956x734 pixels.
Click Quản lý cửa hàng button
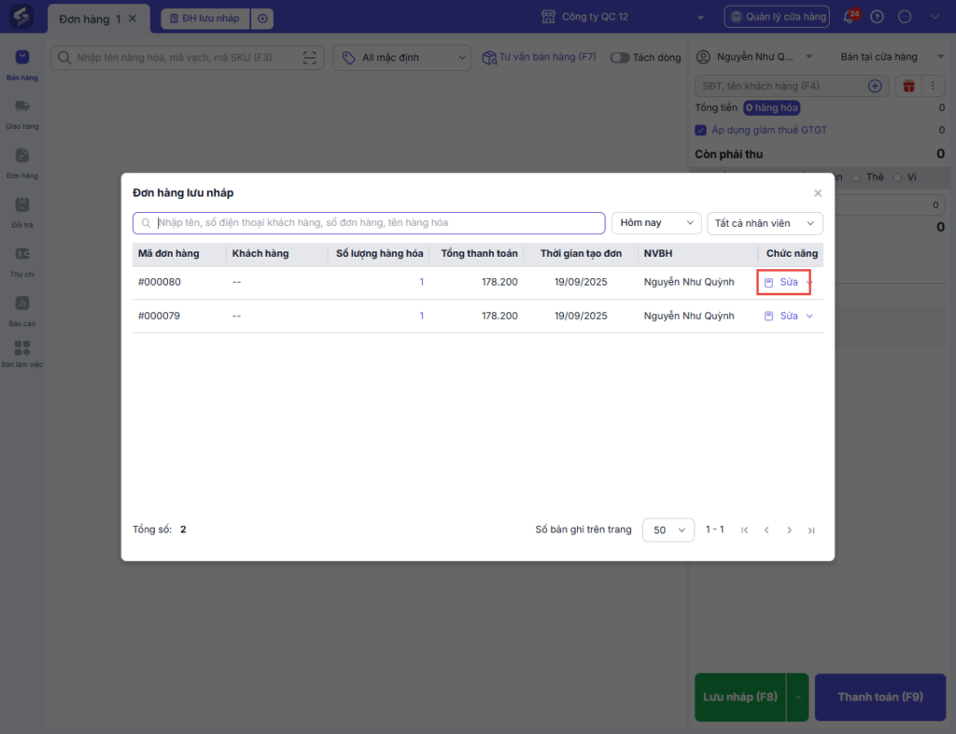tap(777, 17)
